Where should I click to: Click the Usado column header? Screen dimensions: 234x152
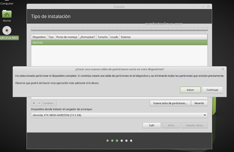click(x=114, y=37)
